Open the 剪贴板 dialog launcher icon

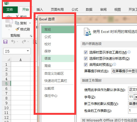point(31,36)
